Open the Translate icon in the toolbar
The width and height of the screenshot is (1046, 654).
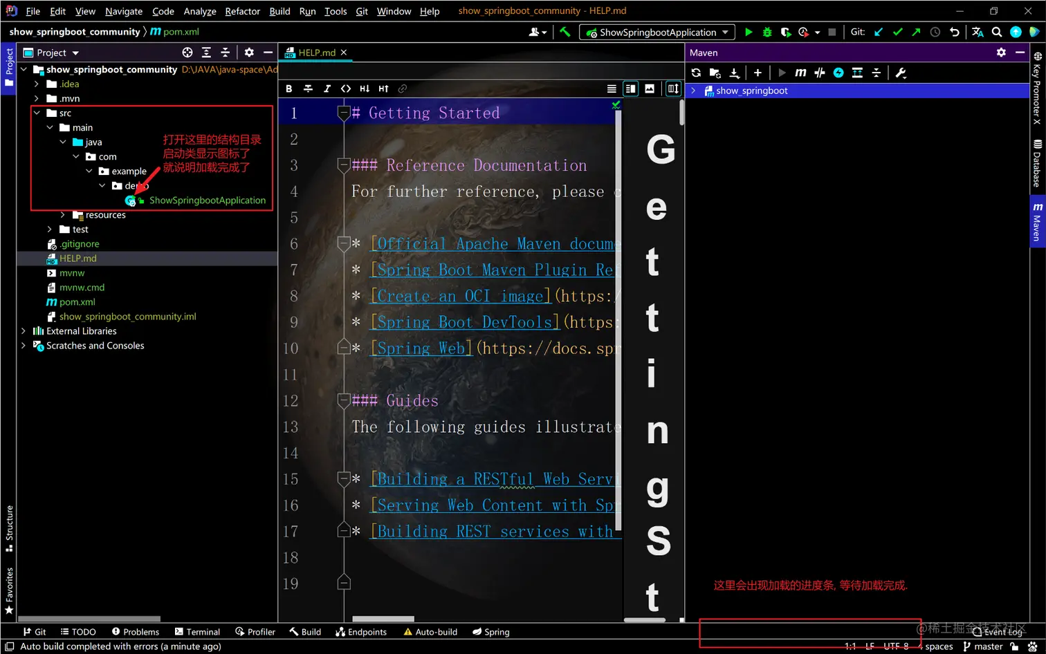(978, 32)
